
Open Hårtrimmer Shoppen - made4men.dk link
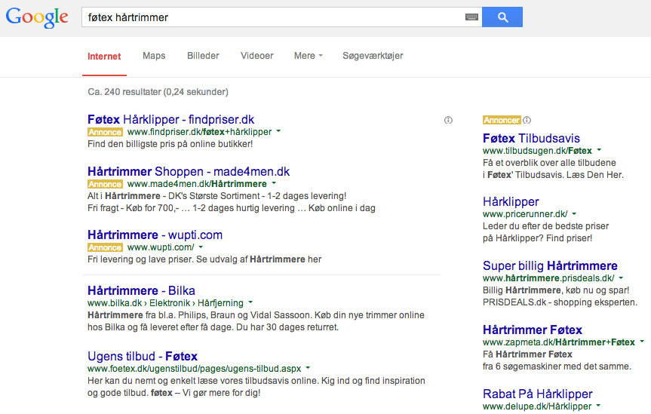point(189,171)
